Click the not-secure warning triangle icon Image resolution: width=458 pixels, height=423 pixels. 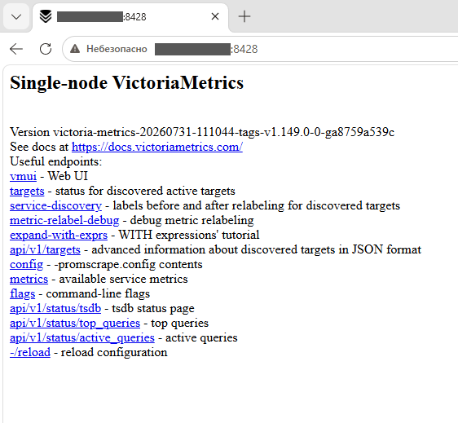pos(75,49)
